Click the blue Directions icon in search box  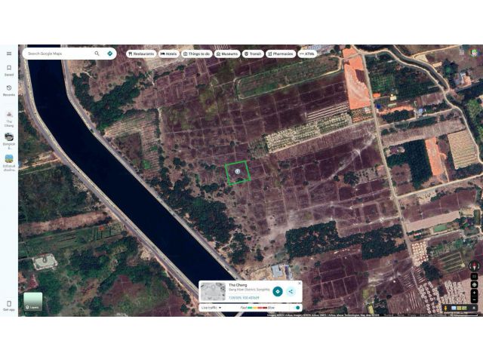pyautogui.click(x=110, y=54)
